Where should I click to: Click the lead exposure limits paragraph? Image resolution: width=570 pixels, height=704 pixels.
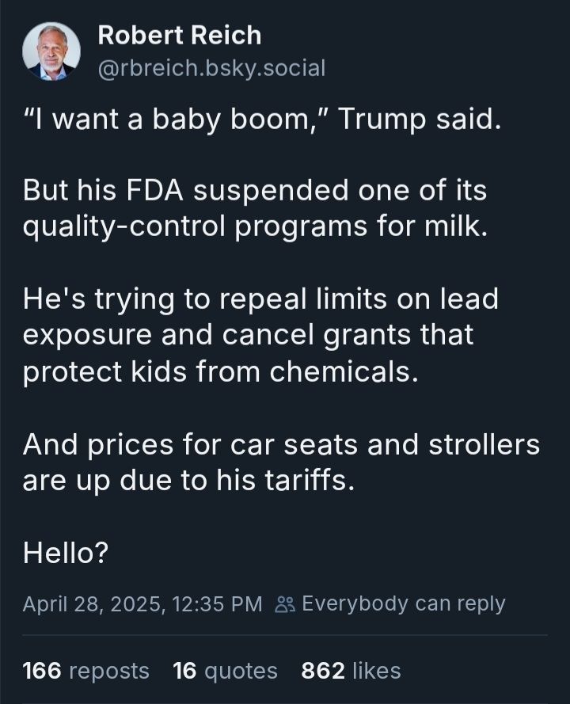click(x=260, y=335)
